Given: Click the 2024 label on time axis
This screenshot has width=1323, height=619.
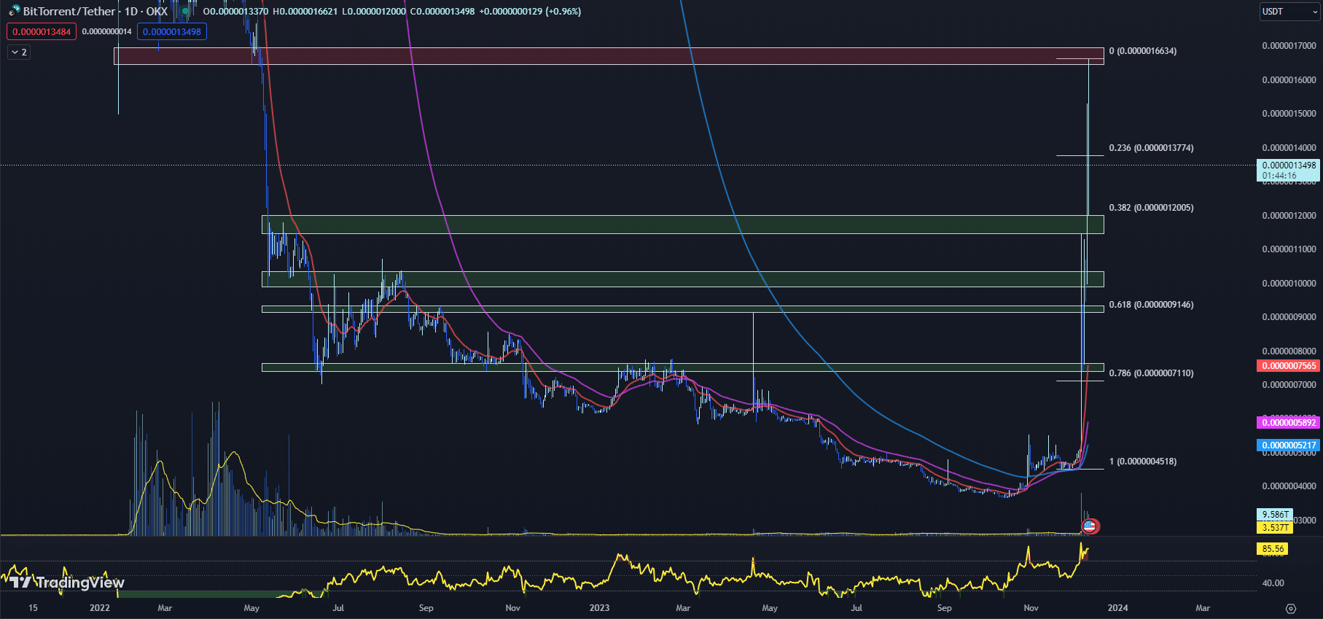Looking at the screenshot, I should [x=1117, y=607].
